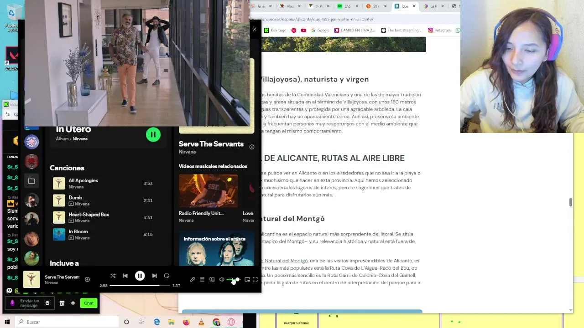Click the In Utero album cover in player bar
Viewport: 584px width, 328px height.
(x=31, y=279)
